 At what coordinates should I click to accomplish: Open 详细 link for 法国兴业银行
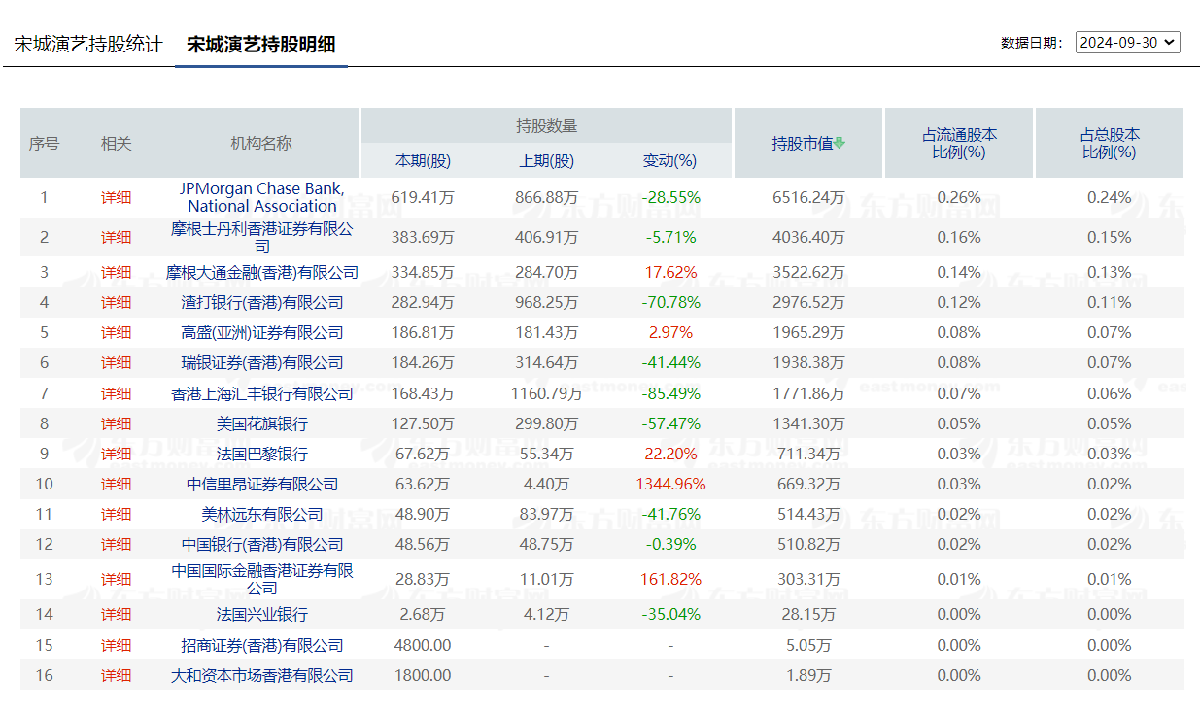point(116,614)
